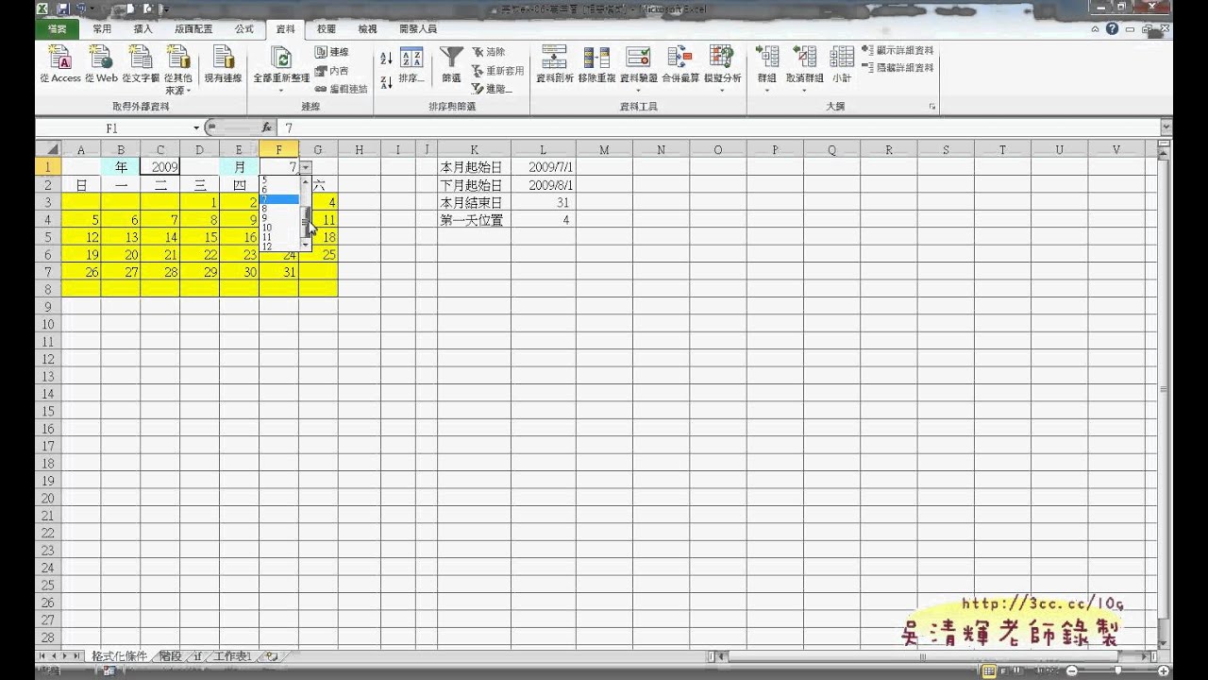Sort ascending A to Z
The height and width of the screenshot is (680, 1208).
tap(386, 59)
